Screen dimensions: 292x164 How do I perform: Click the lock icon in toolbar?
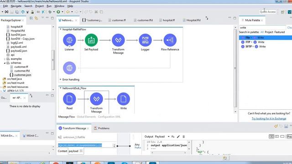pos(32,12)
